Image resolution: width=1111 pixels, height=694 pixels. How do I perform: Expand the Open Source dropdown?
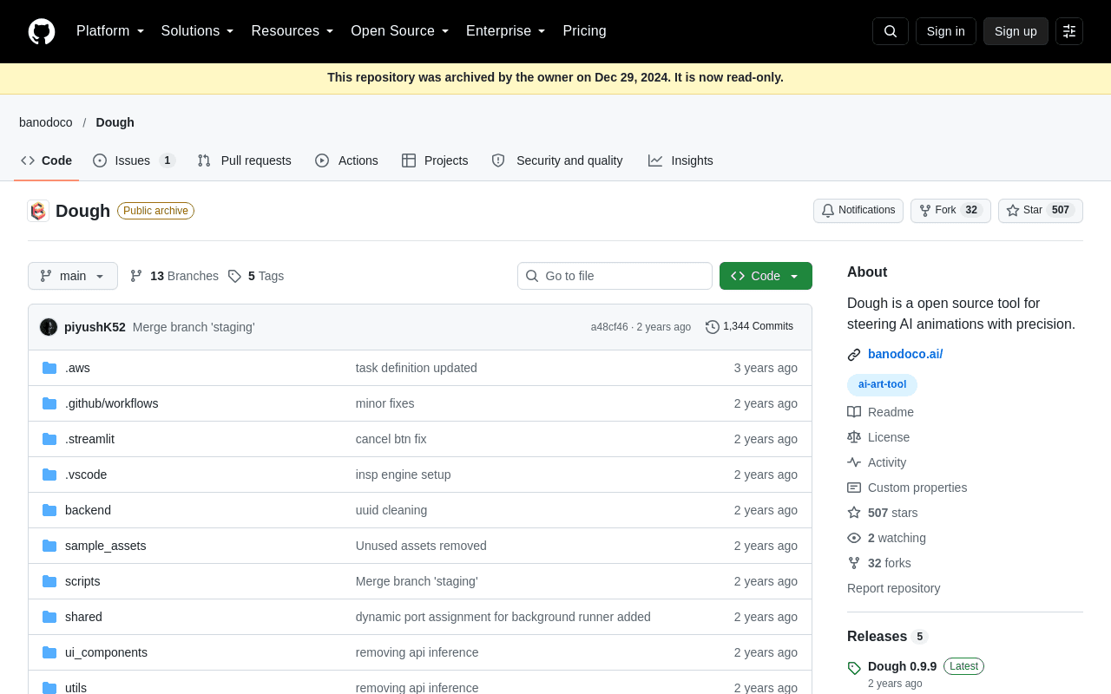click(400, 31)
